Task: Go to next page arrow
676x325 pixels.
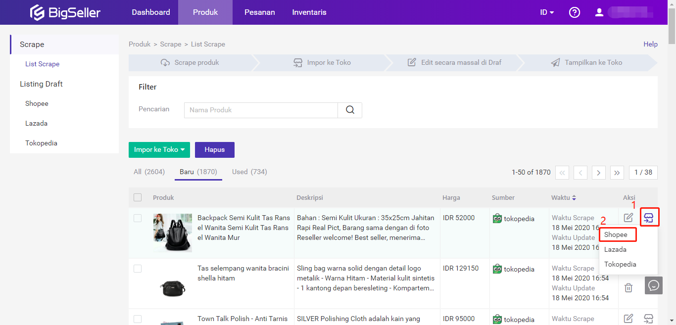Action: click(x=599, y=173)
